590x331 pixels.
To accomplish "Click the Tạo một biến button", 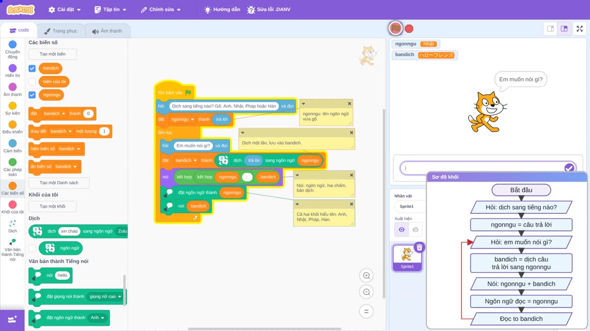I will tap(53, 54).
